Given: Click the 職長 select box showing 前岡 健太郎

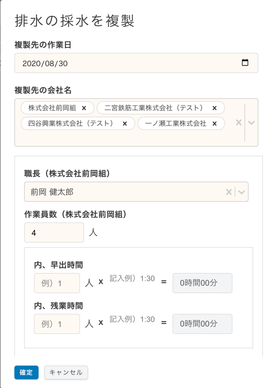Looking at the screenshot, I should tap(123, 192).
